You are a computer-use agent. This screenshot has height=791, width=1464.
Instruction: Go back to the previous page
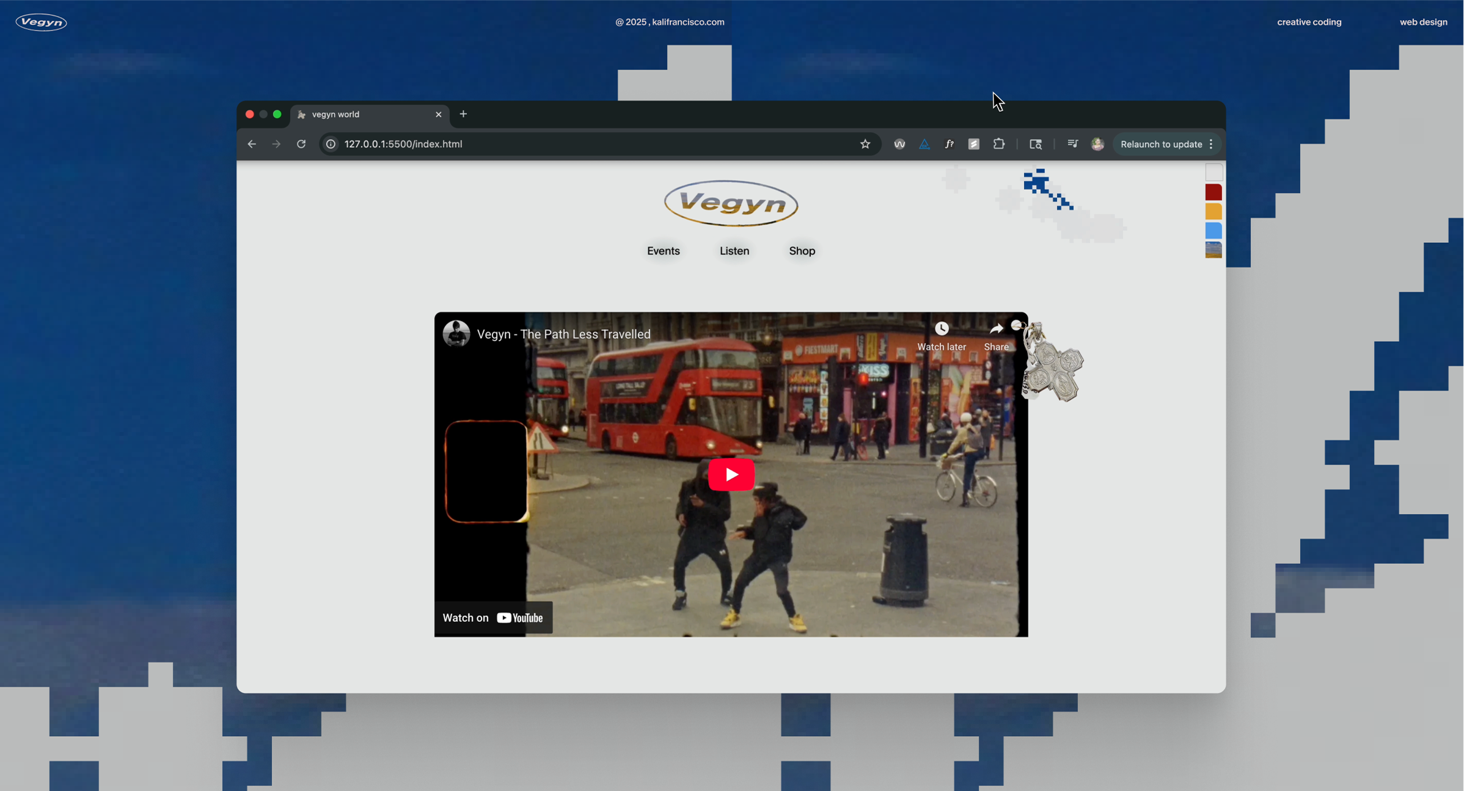tap(252, 144)
